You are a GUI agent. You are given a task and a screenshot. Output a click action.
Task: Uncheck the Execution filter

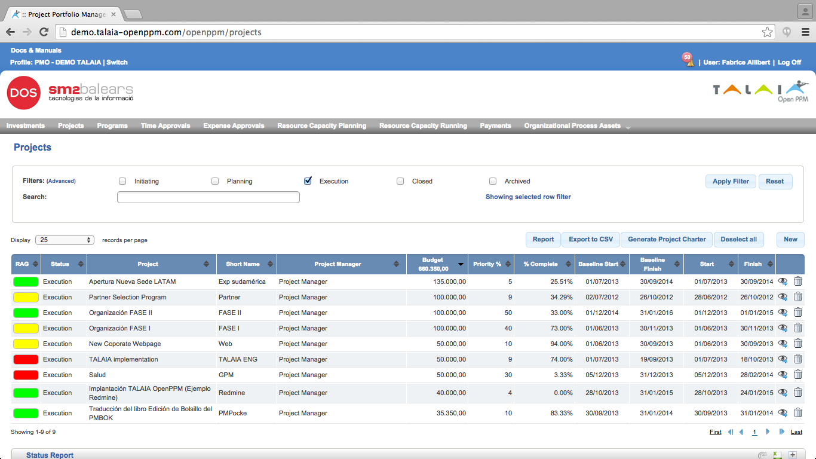click(308, 180)
